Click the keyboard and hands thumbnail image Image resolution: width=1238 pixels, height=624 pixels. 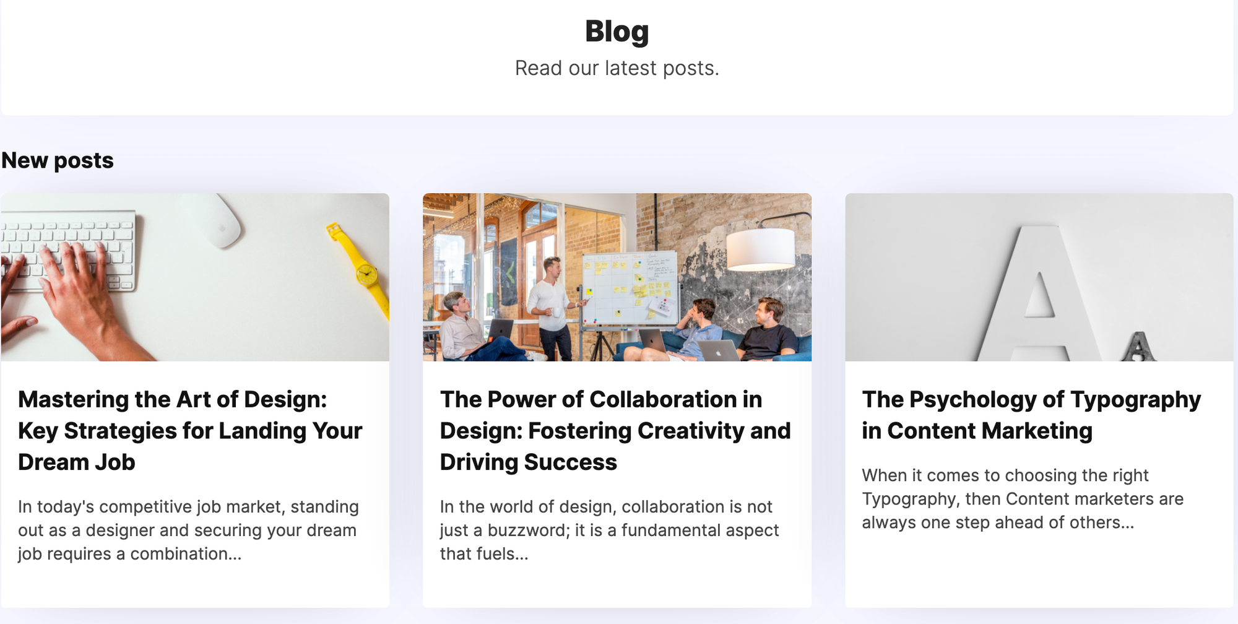[195, 276]
